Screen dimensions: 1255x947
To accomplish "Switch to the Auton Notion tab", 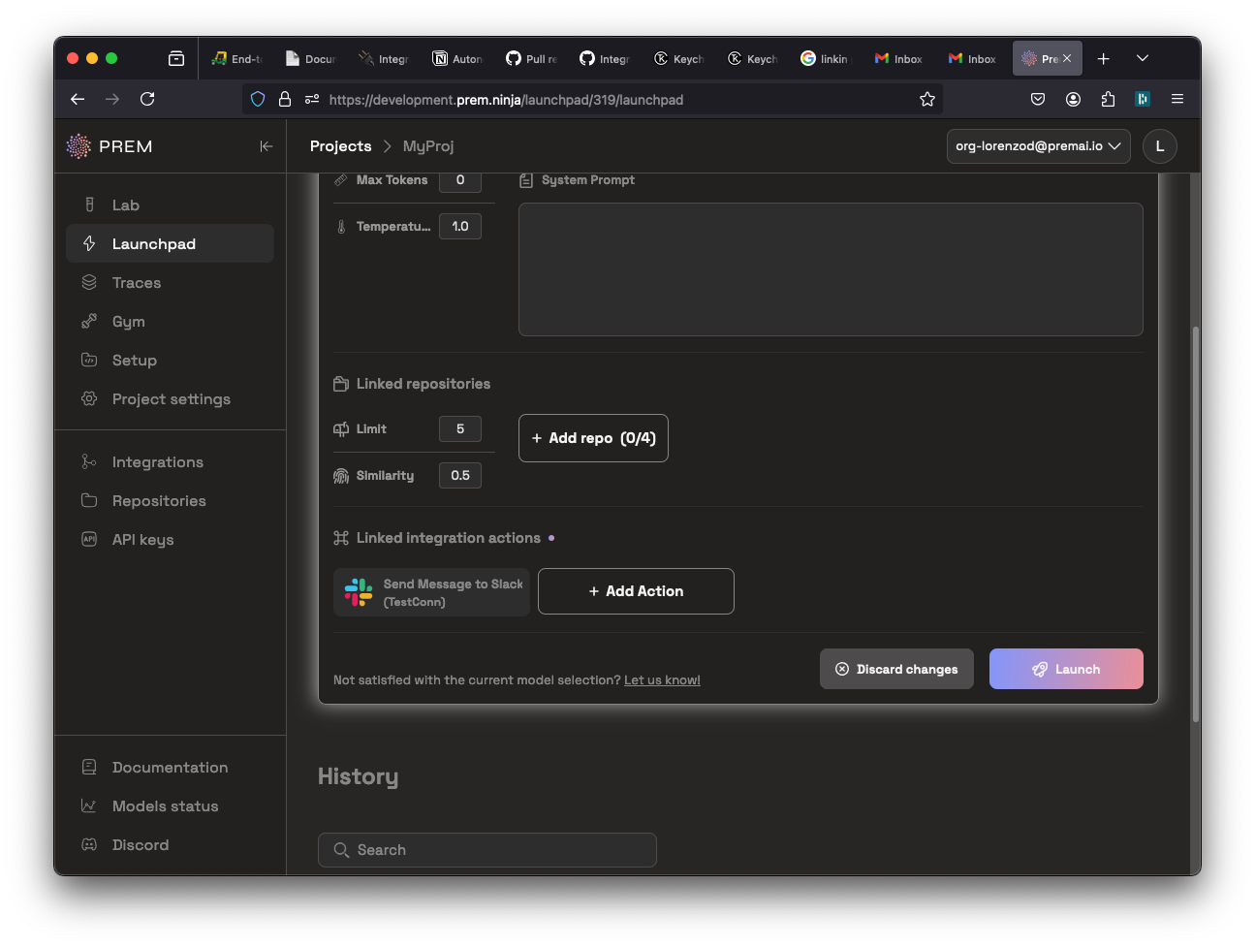I will click(458, 59).
